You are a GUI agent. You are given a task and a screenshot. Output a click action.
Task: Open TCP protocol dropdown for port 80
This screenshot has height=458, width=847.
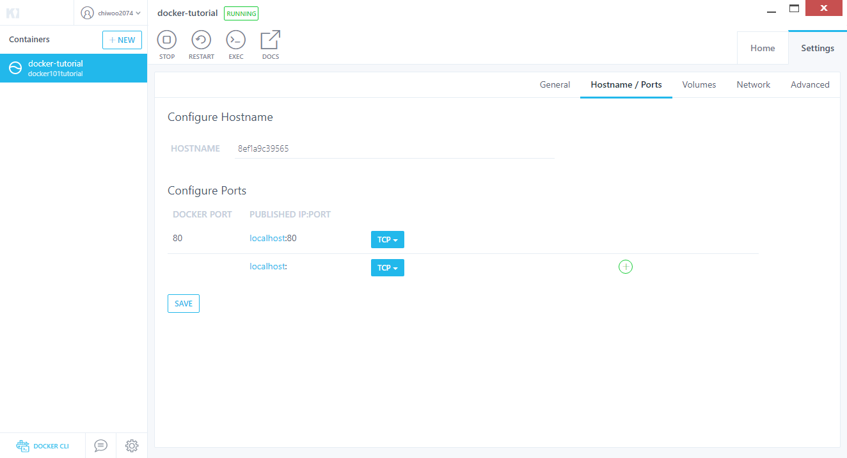388,240
